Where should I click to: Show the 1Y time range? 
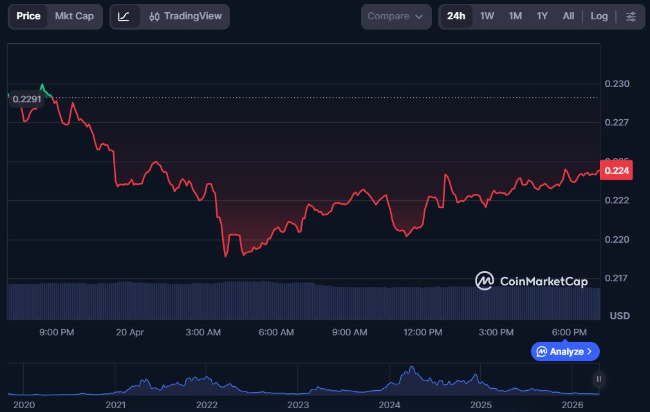tap(542, 16)
